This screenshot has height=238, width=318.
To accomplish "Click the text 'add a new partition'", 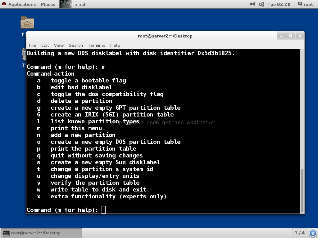I will [83, 135].
